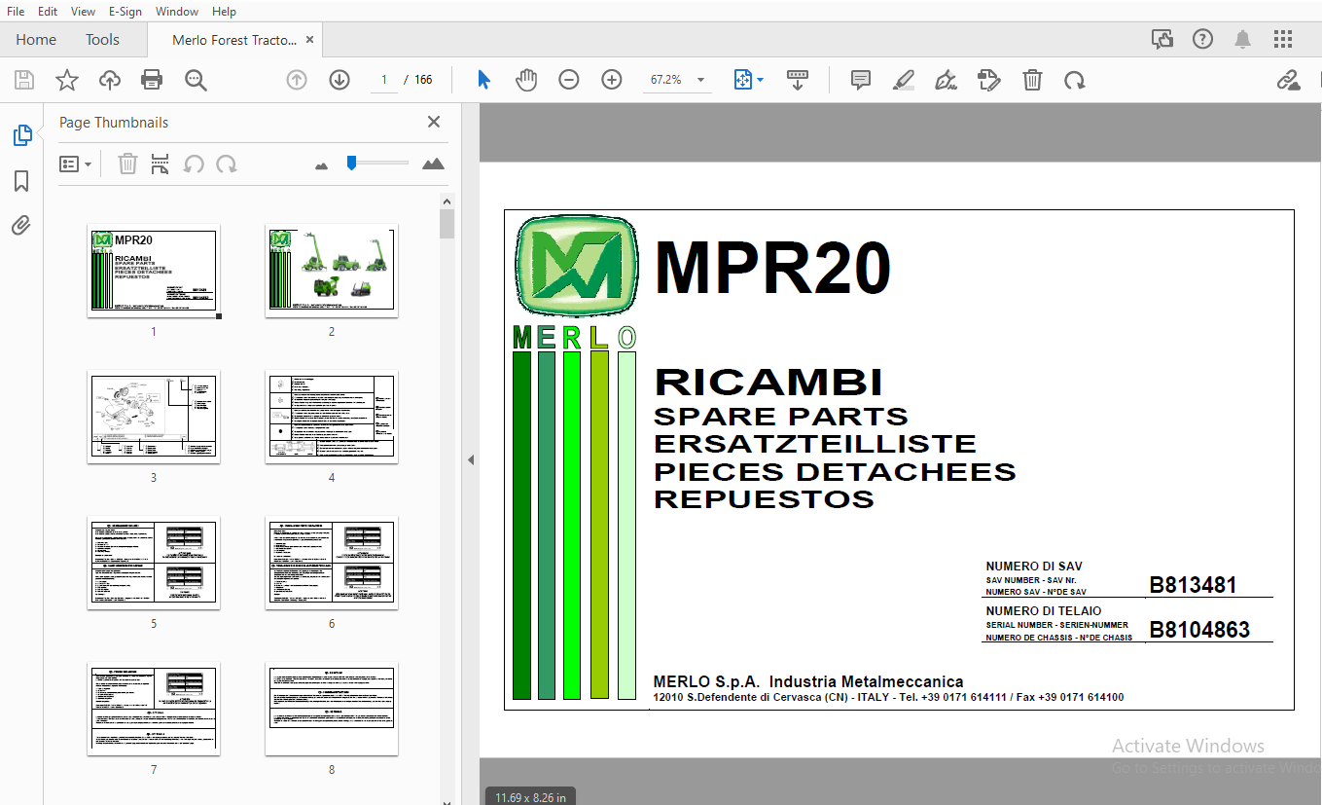Select page 8 thumbnail
The image size is (1322, 805).
point(332,708)
